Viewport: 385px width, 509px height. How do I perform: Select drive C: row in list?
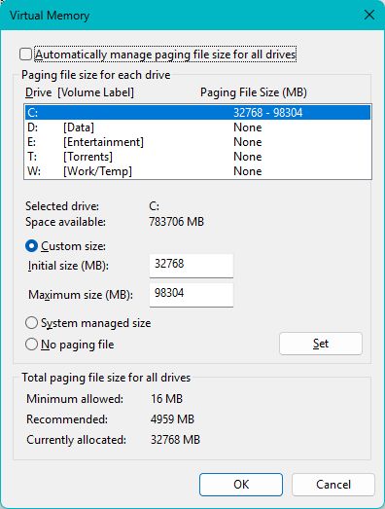click(x=197, y=112)
